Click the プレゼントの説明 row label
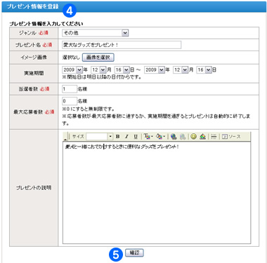The image size is (267, 263). (34, 188)
